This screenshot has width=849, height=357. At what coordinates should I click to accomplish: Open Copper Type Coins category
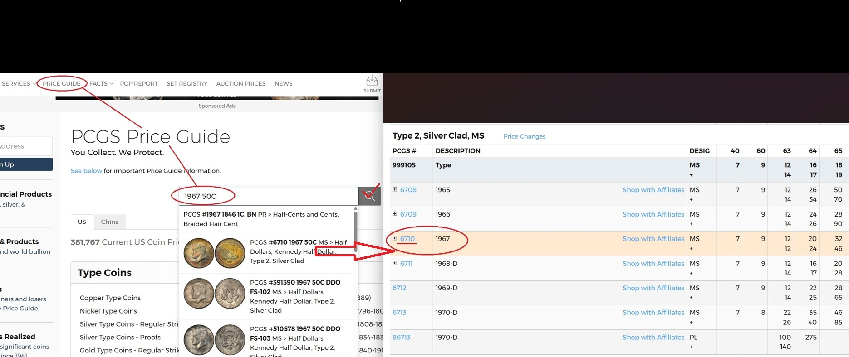click(x=110, y=298)
